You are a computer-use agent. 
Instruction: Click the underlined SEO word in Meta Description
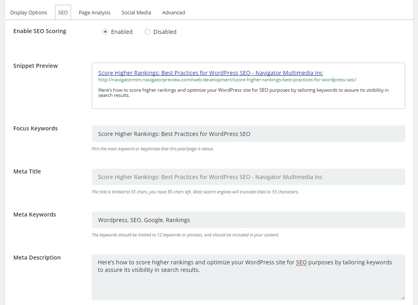302,262
